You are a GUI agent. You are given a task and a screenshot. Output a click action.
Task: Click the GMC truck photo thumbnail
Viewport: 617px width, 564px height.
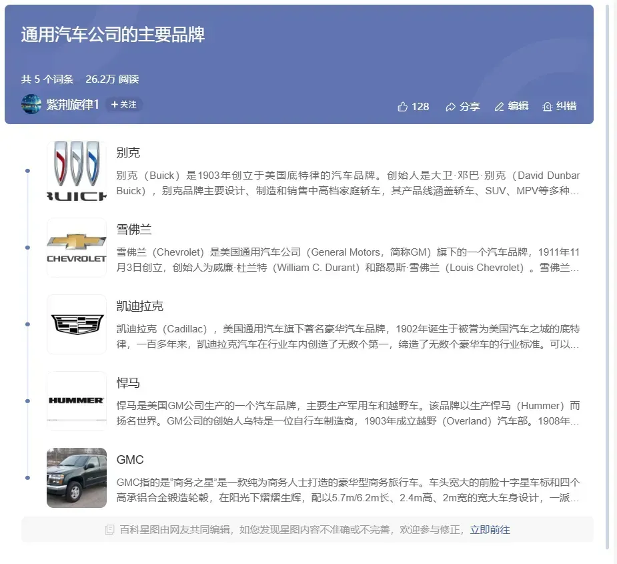pos(76,477)
